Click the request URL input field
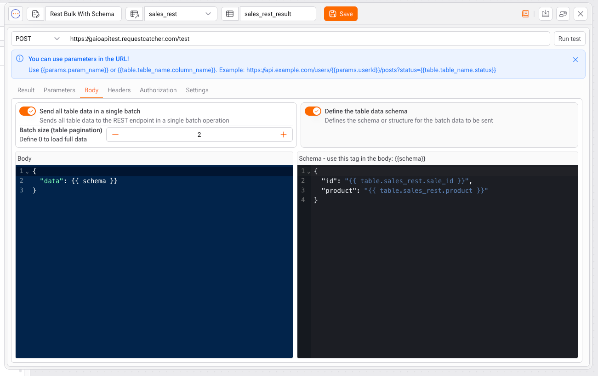Image resolution: width=598 pixels, height=376 pixels. 308,39
